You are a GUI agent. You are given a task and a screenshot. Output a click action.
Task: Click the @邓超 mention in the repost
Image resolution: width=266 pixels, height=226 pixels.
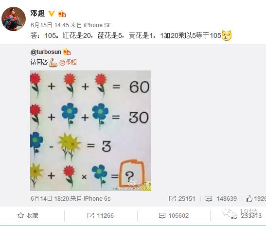pyautogui.click(x=68, y=62)
